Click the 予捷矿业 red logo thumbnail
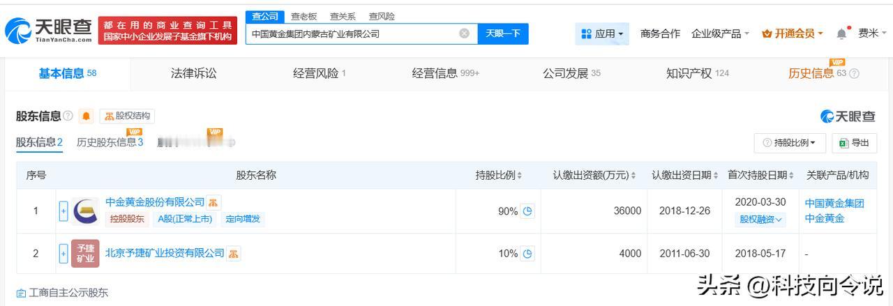This screenshot has height=306, width=893. pos(85,254)
